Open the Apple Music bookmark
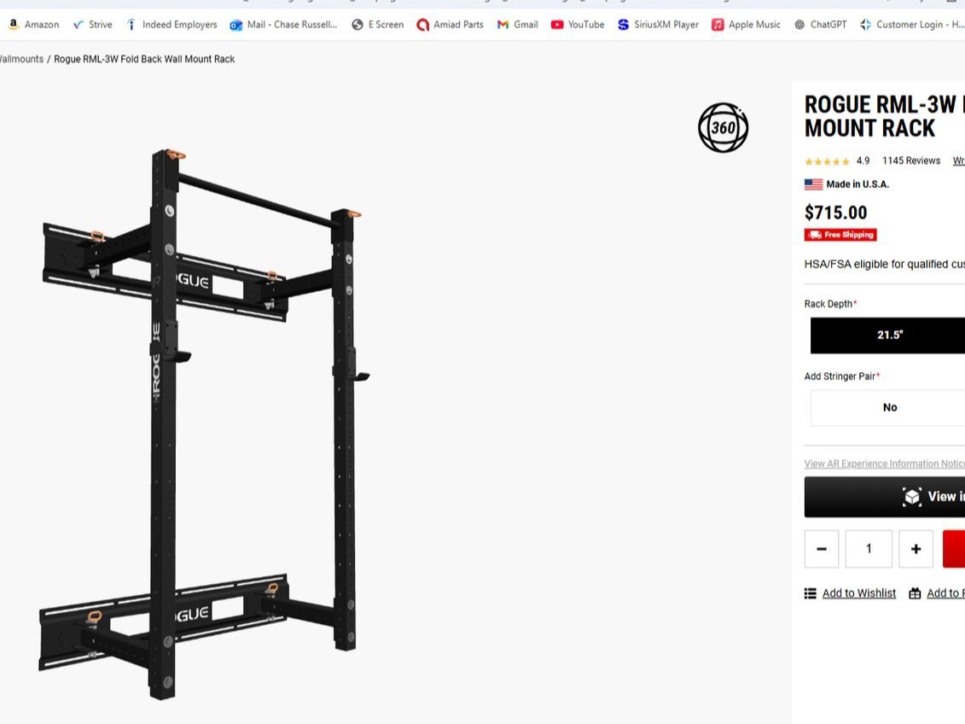This screenshot has width=965, height=724. tap(746, 25)
